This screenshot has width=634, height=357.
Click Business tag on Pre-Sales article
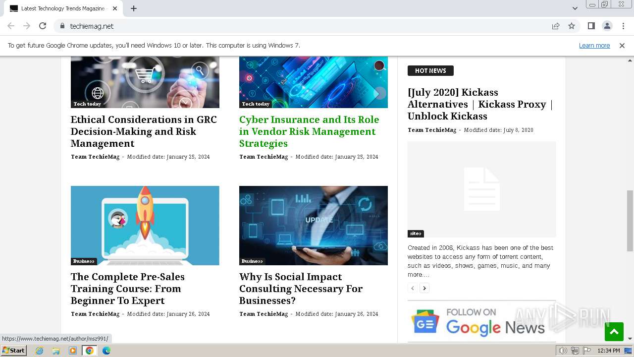(x=84, y=261)
